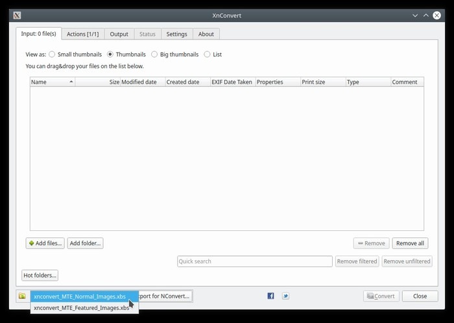The width and height of the screenshot is (454, 323).
Task: Open the Hot folders... dialog
Action: (40, 275)
